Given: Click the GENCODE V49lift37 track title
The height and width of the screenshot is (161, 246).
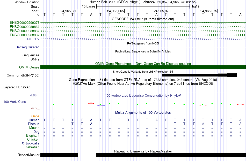Looking at the screenshot, I should click(x=143, y=19).
